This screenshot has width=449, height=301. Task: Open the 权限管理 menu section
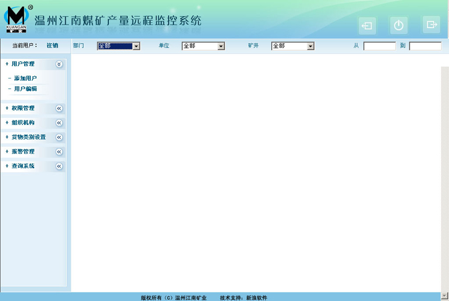click(x=23, y=108)
